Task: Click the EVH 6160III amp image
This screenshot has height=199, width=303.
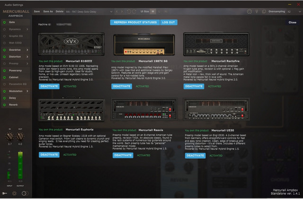Action: (71, 44)
